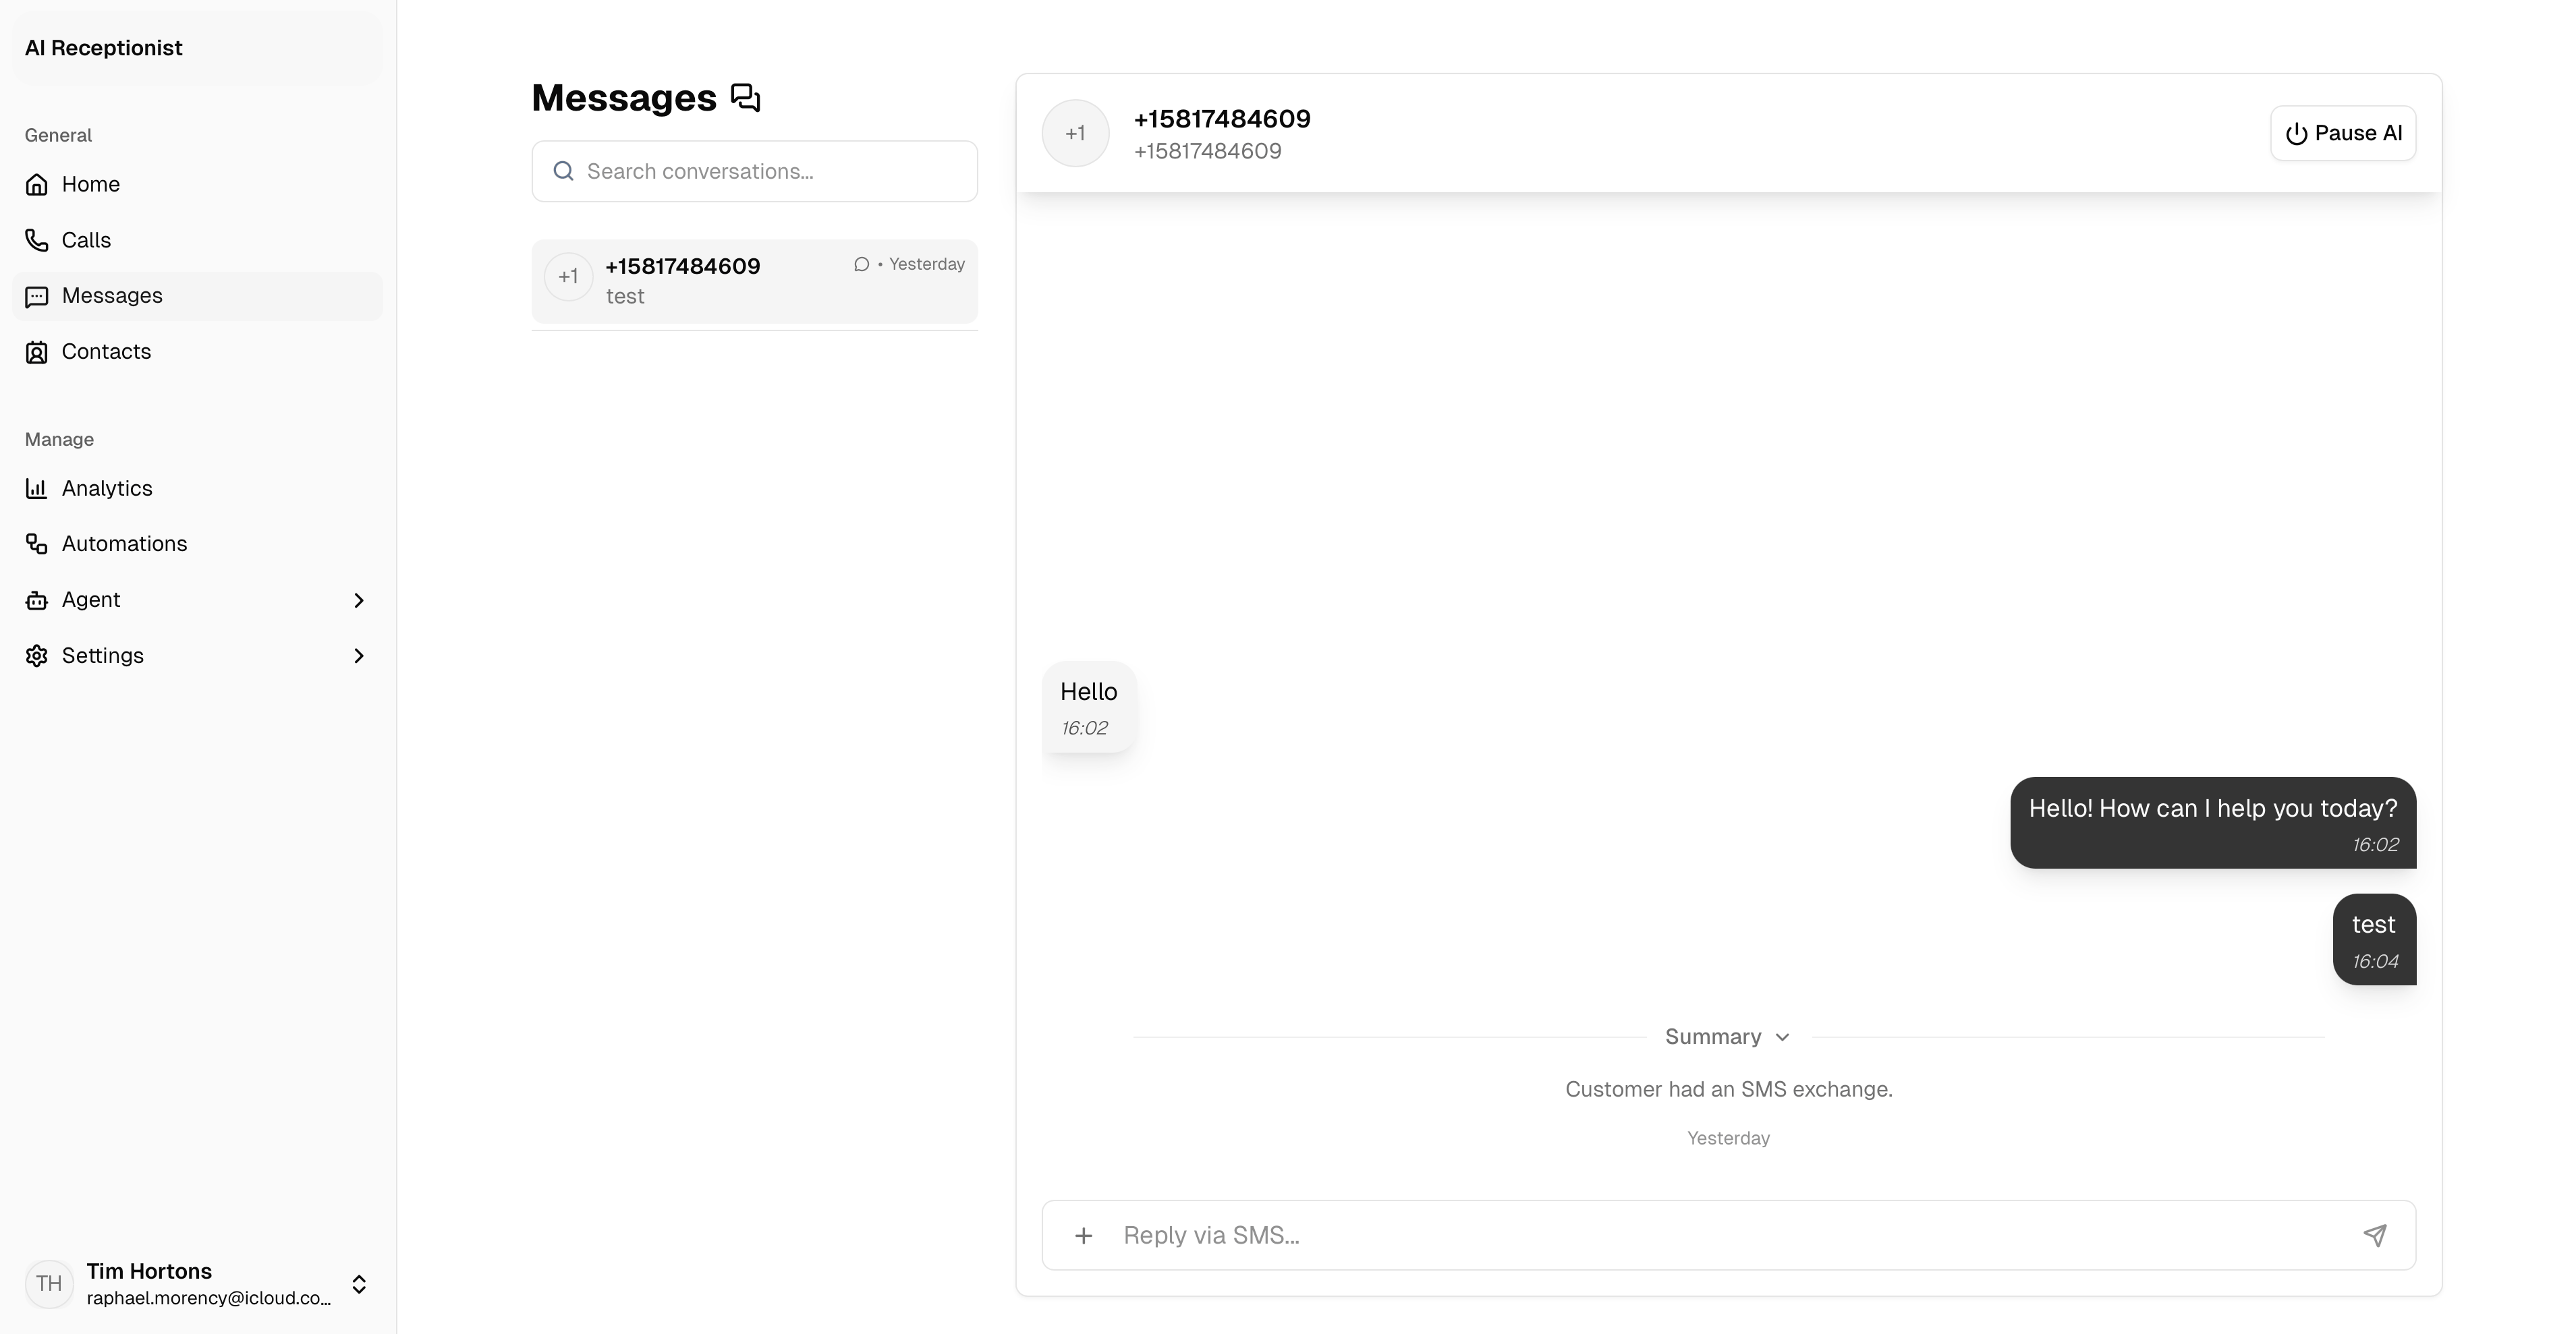This screenshot has height=1334, width=2576.
Task: Click the Pause AI button
Action: (2343, 133)
